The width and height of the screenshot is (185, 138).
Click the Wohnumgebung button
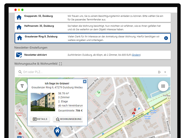(x=68, y=119)
